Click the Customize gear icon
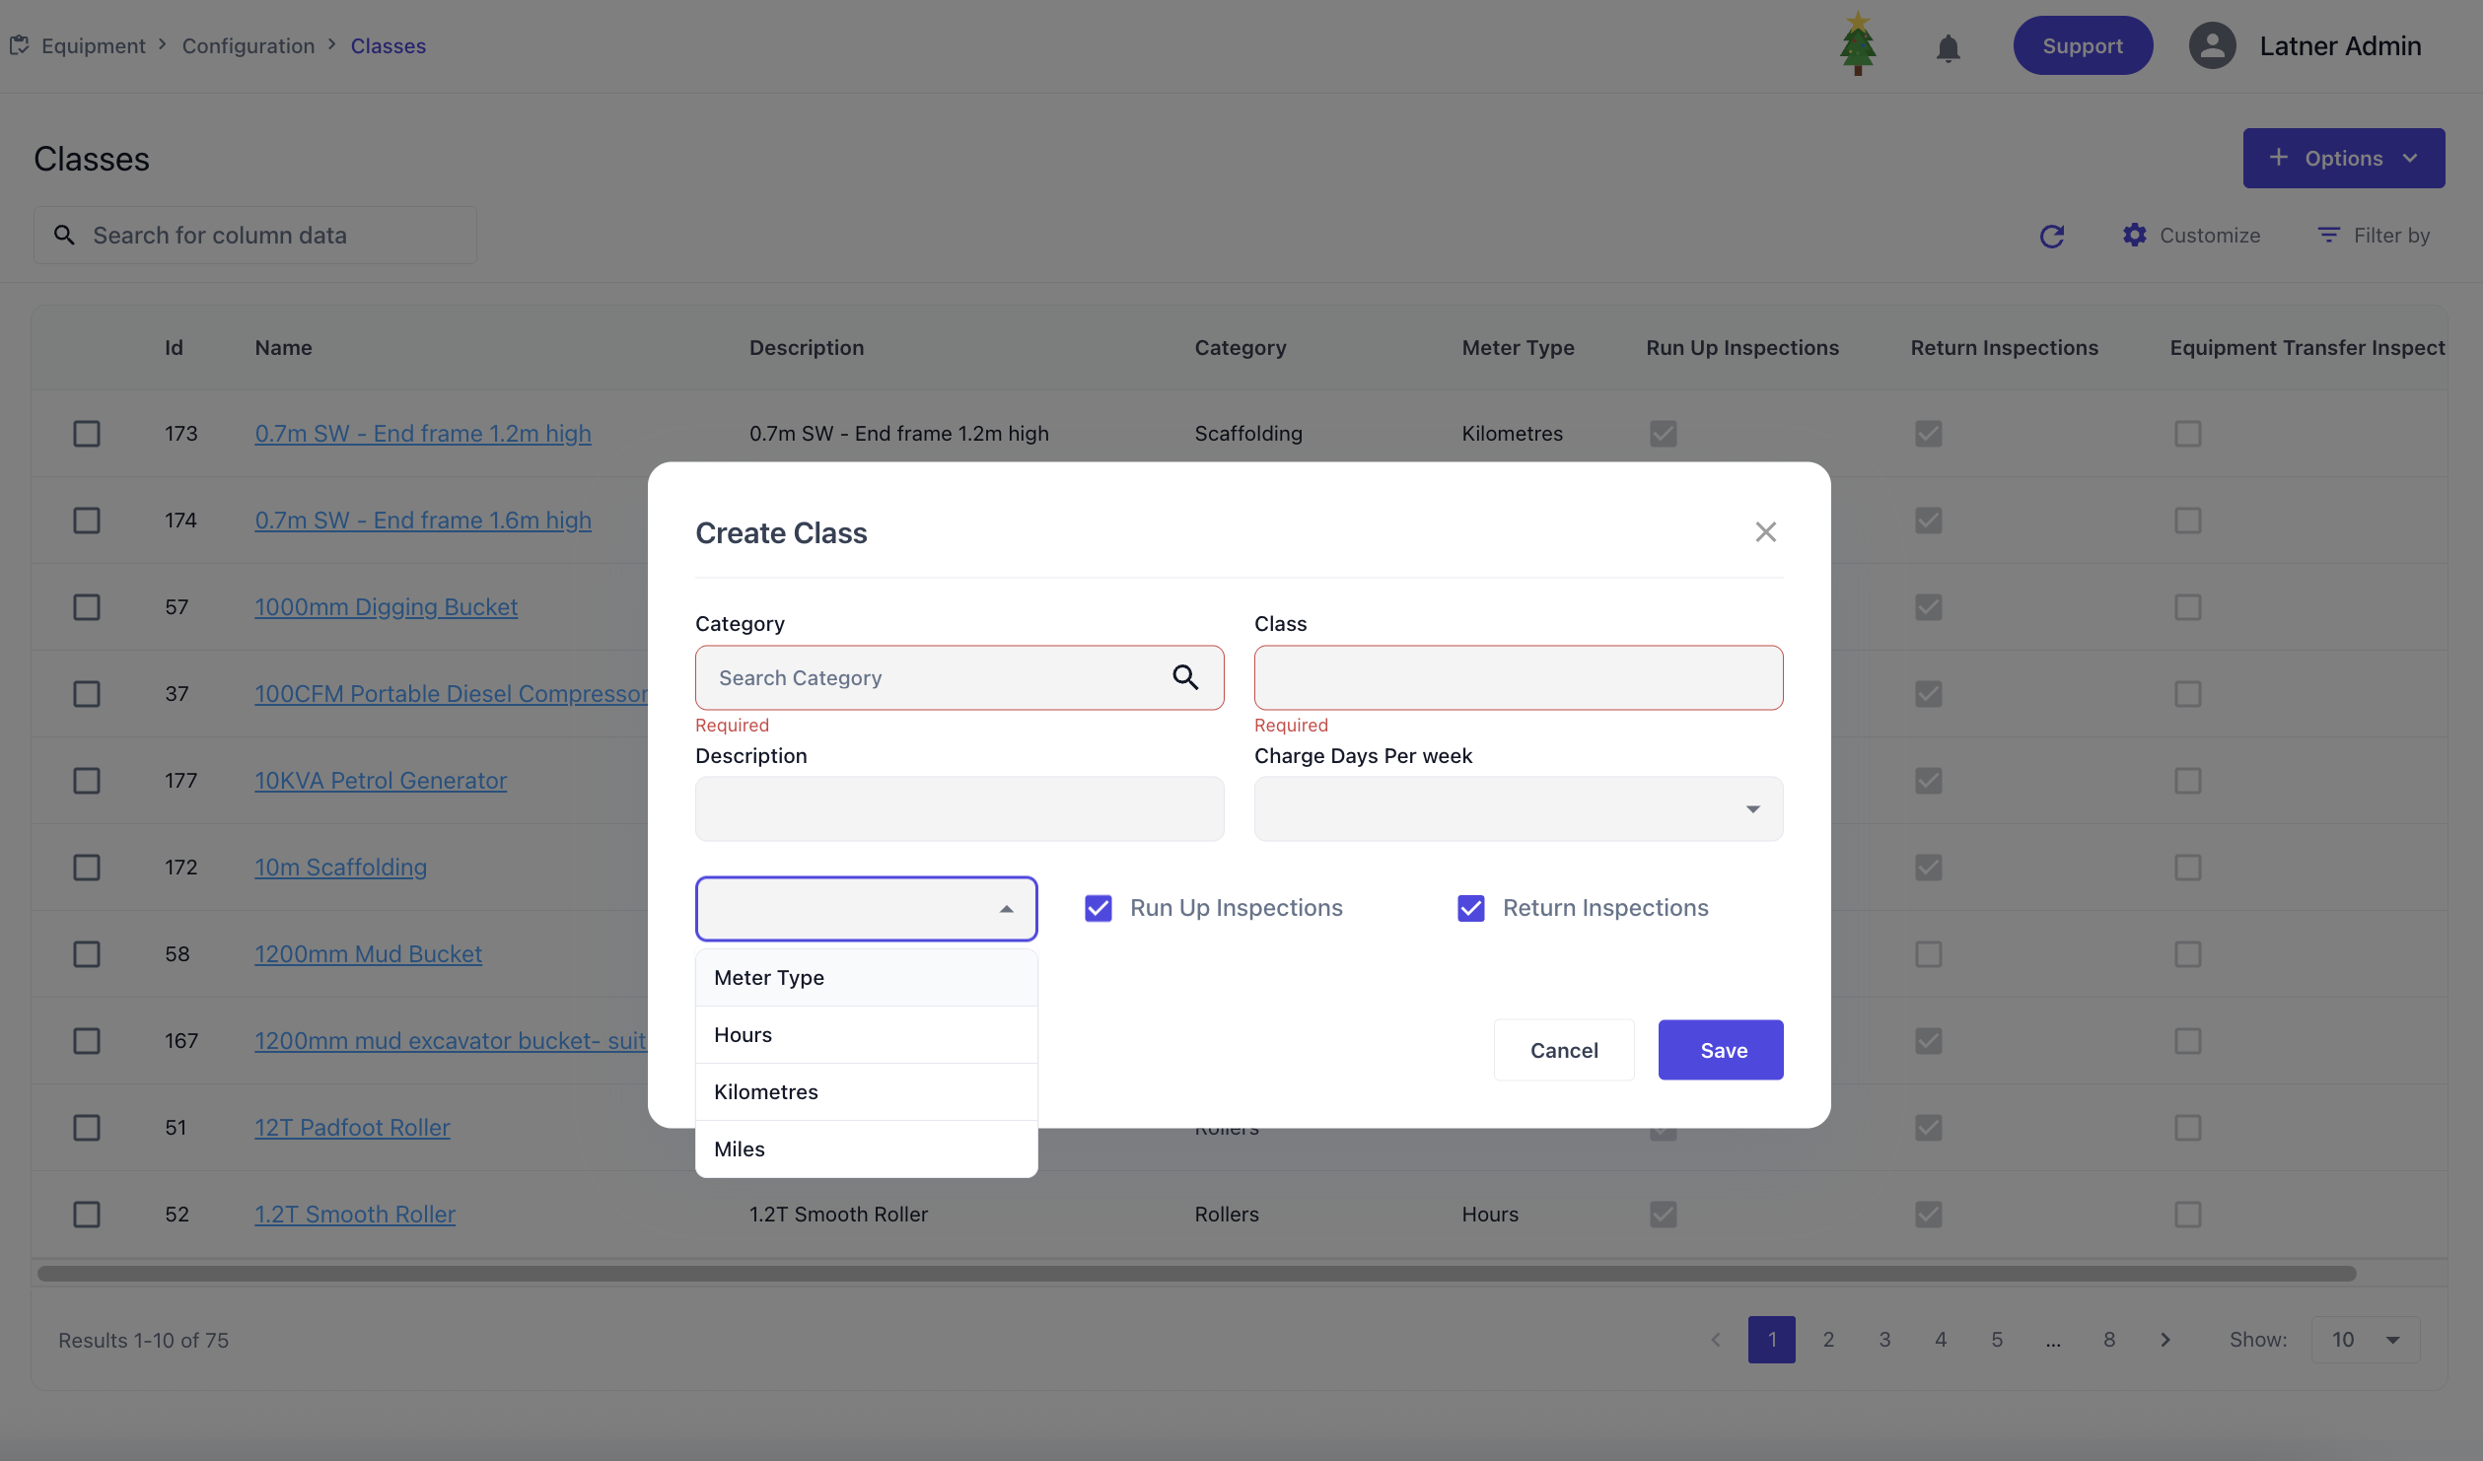This screenshot has height=1461, width=2483. pos(2135,236)
